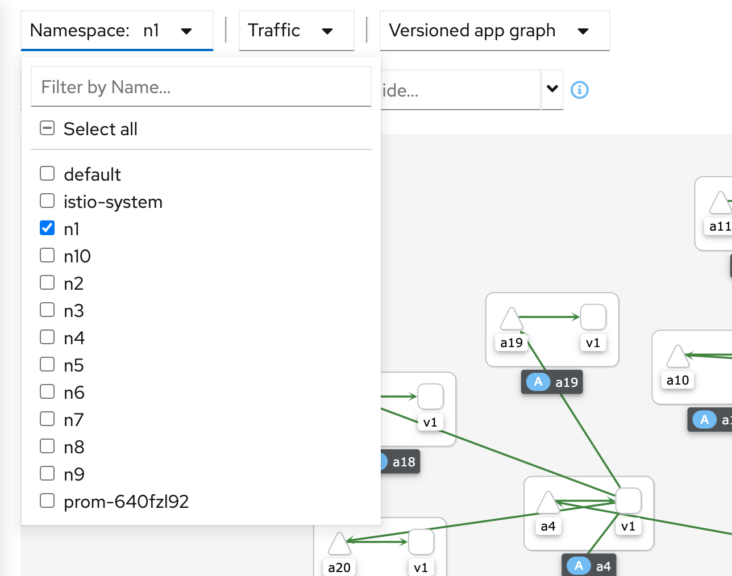Check the istio-system namespace checkbox
Viewport: 732px width, 576px height.
coord(47,201)
